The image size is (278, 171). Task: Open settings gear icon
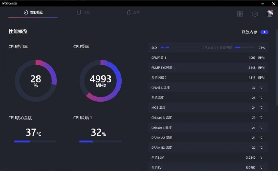[x=255, y=14]
